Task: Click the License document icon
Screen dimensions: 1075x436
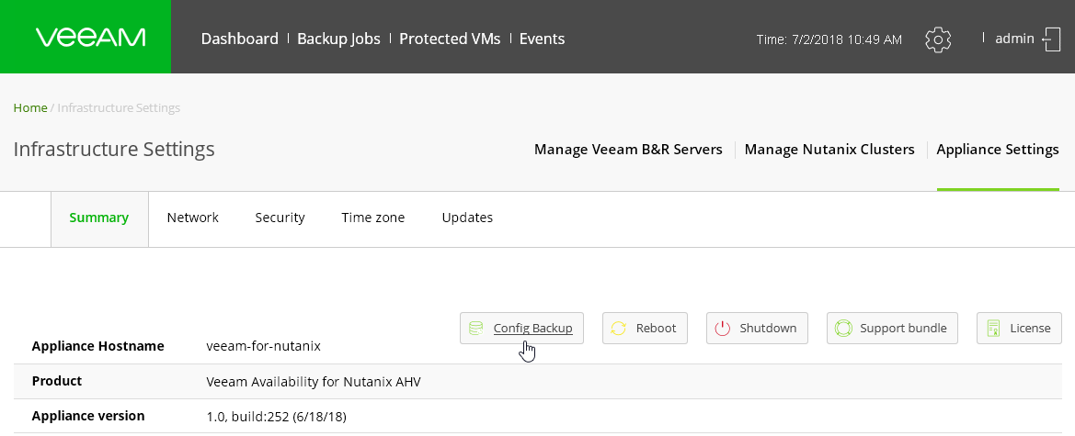Action: (x=993, y=328)
